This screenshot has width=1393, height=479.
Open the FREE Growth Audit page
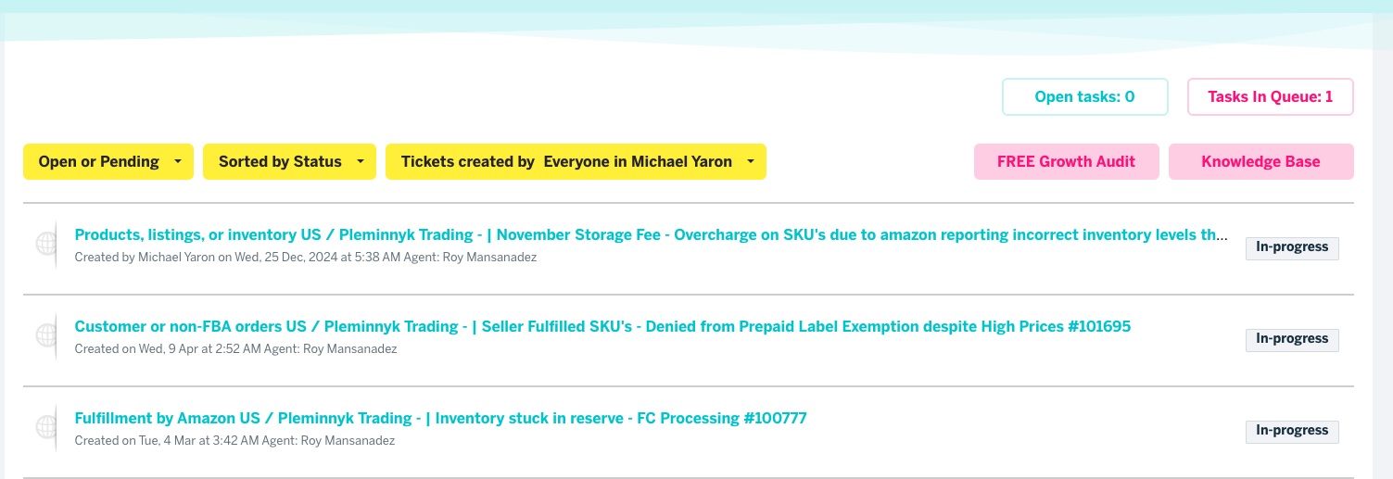[1067, 161]
